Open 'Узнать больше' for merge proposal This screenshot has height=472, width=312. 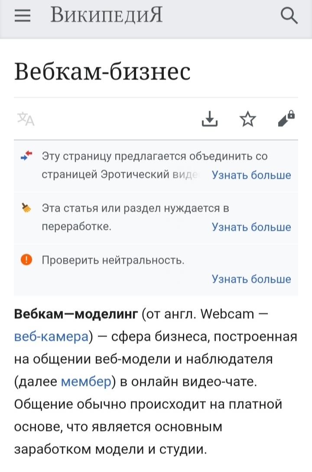(251, 175)
